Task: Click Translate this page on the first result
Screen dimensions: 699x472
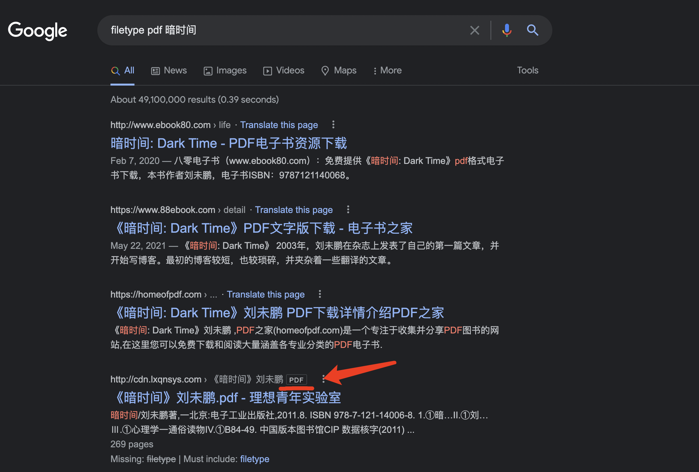Action: coord(279,125)
